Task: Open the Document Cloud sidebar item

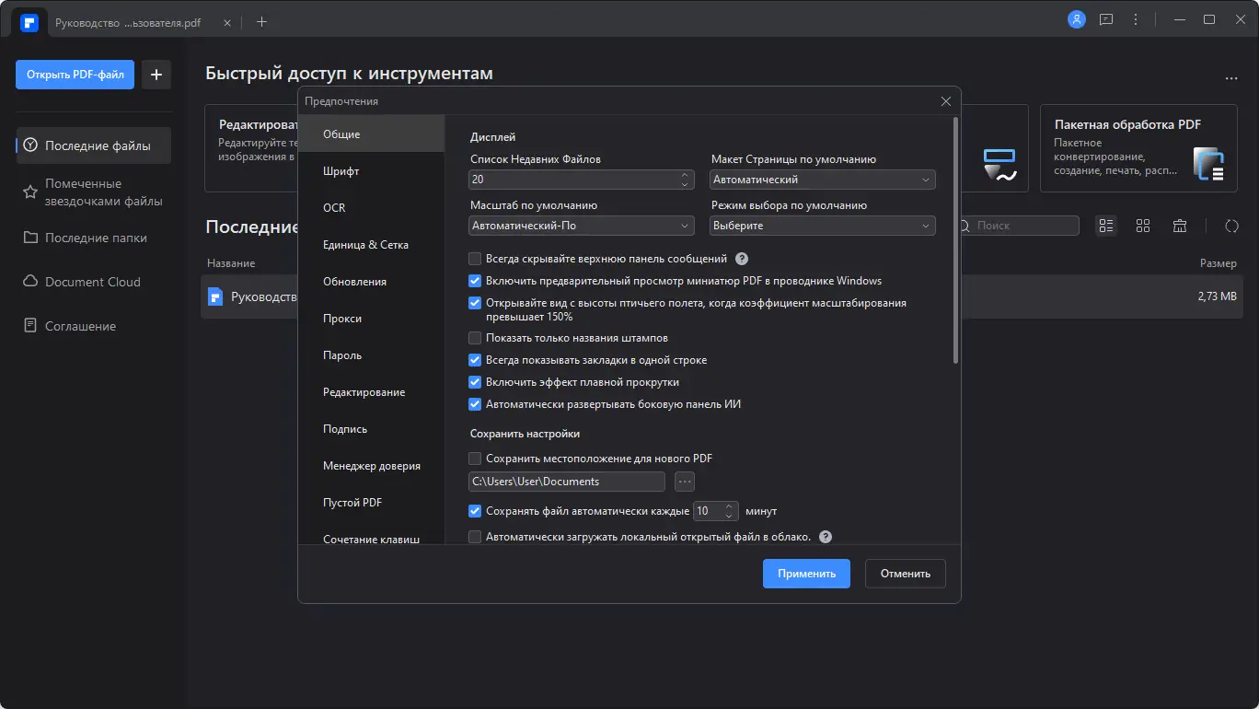Action: 92,282
